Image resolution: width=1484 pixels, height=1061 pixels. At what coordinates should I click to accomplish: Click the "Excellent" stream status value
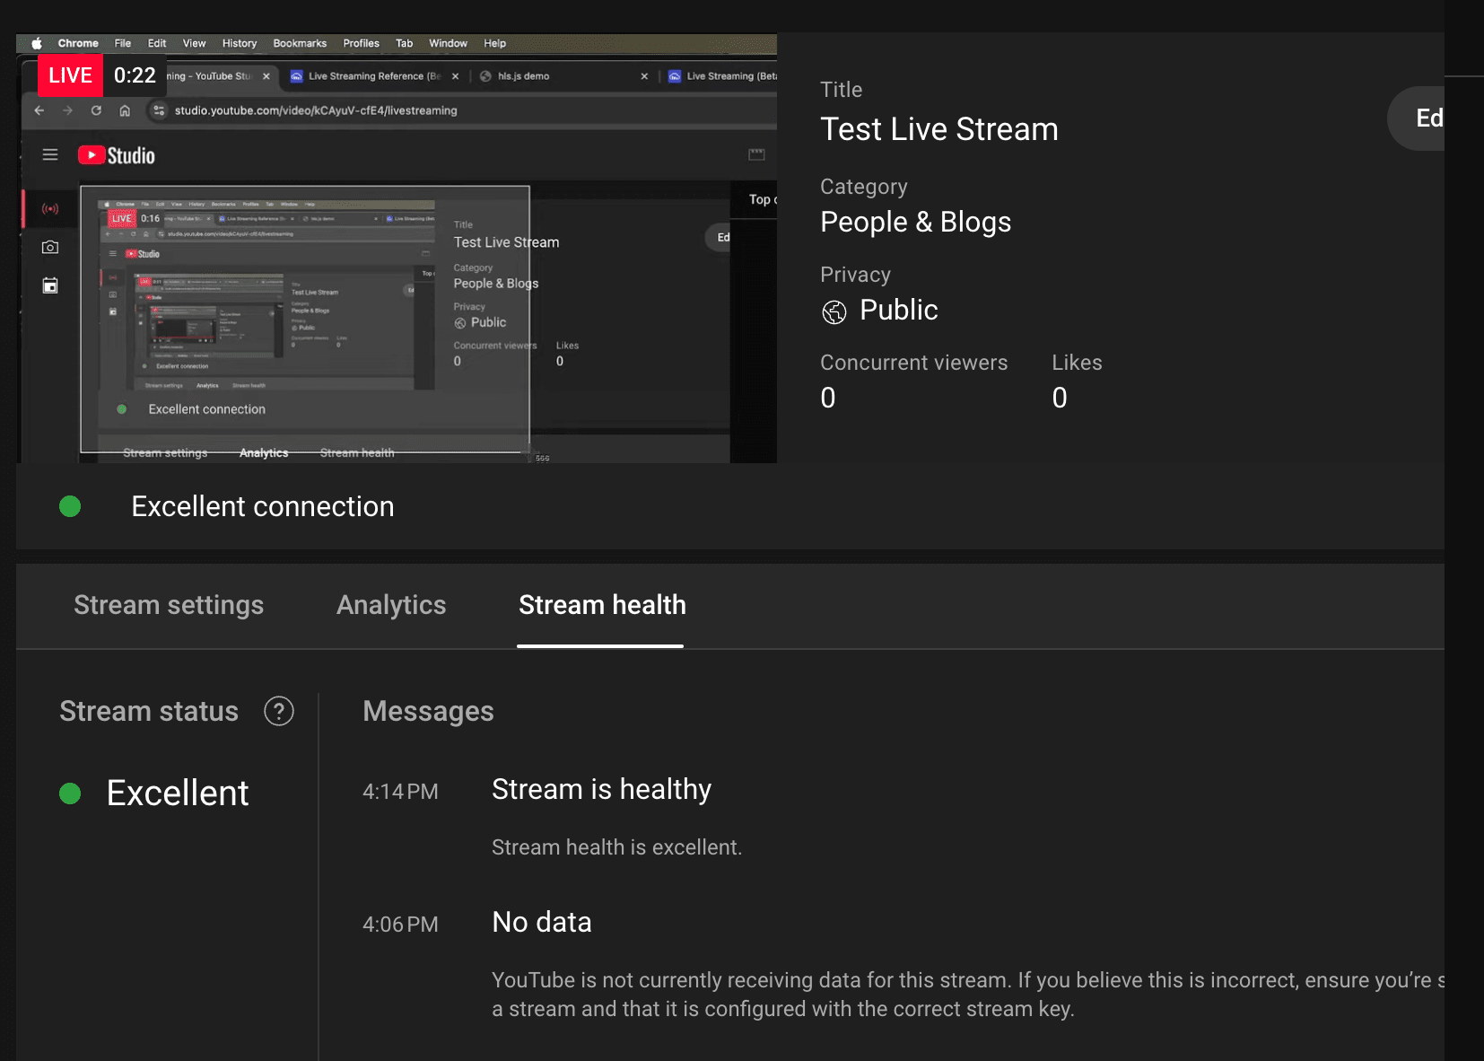[x=178, y=794]
